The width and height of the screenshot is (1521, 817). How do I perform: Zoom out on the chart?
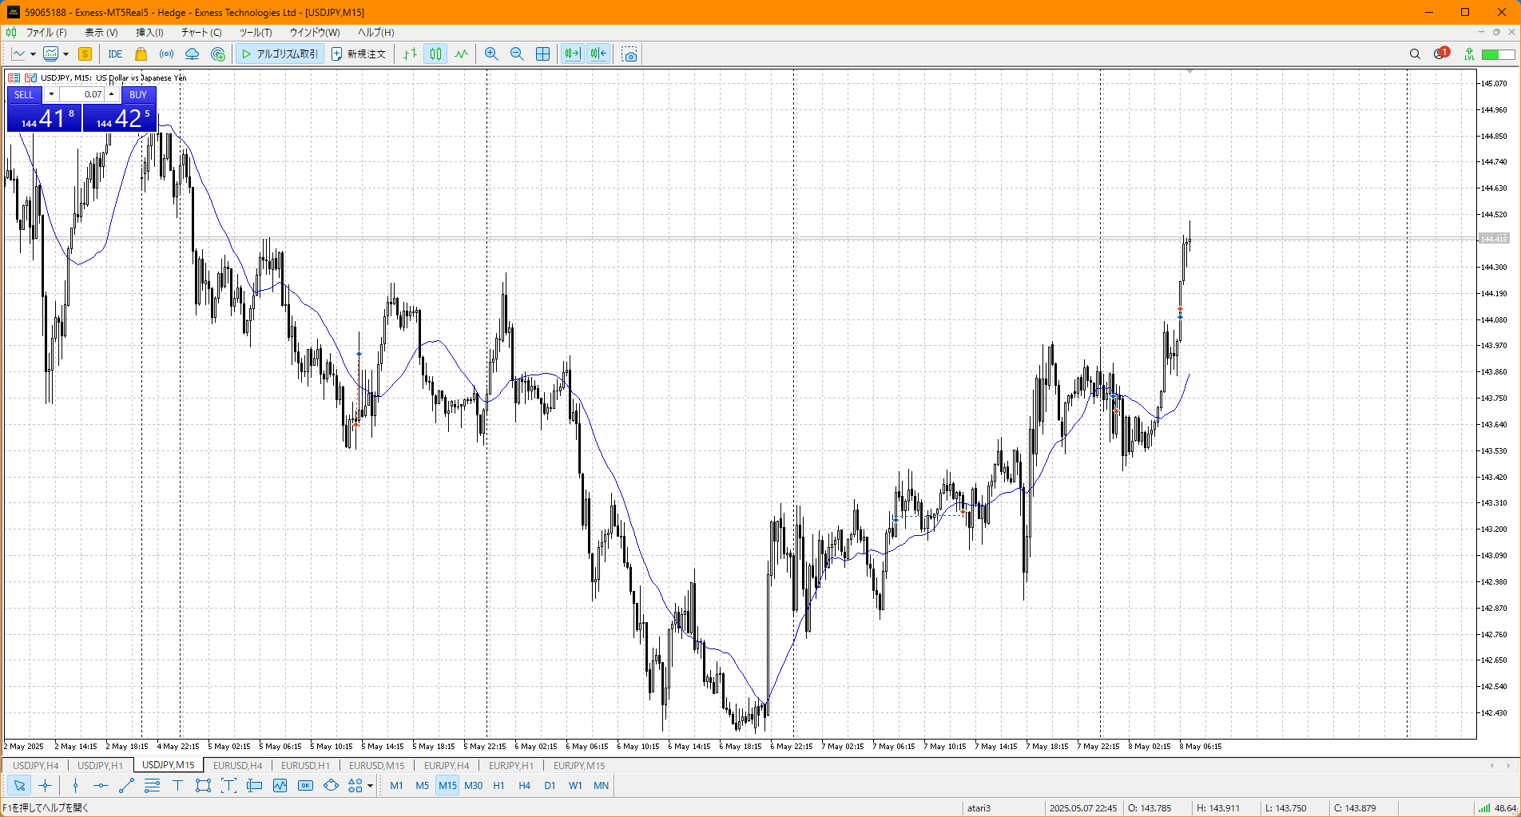[x=517, y=54]
